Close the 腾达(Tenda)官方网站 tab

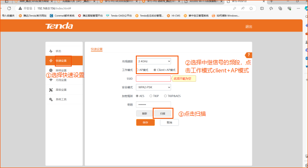pos(51,1)
